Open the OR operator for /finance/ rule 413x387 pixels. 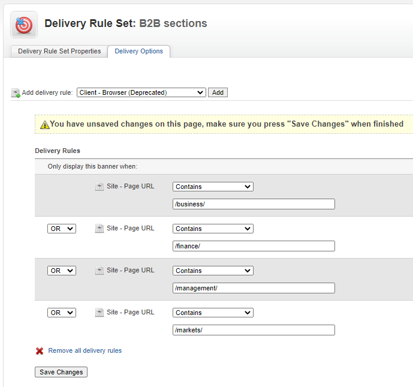(x=62, y=229)
